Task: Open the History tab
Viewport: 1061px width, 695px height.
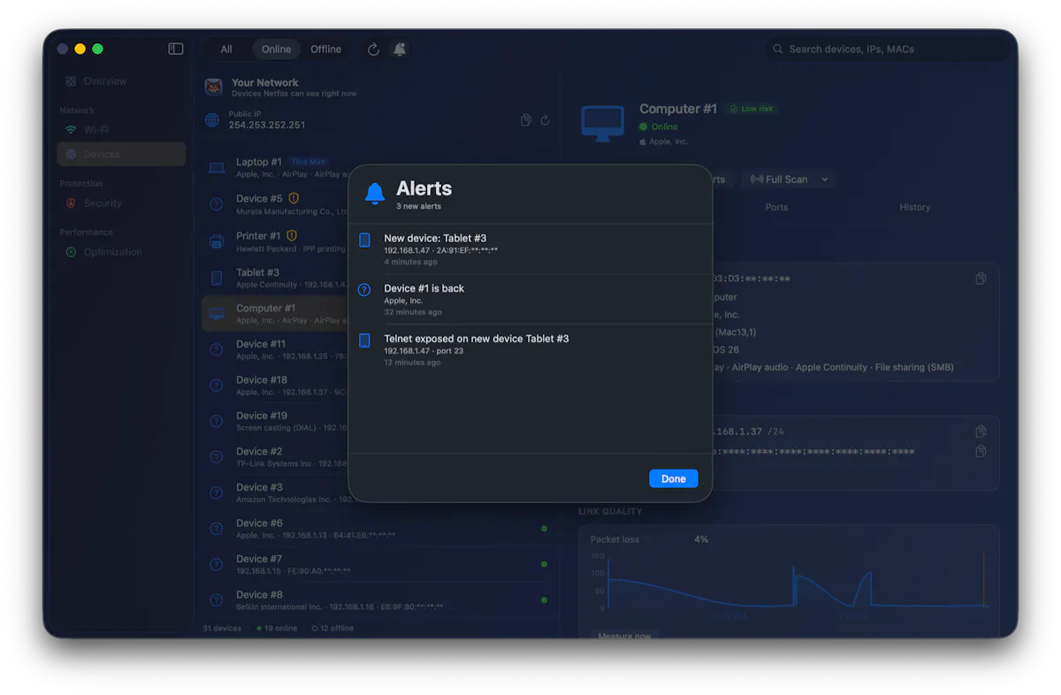Action: coord(915,207)
